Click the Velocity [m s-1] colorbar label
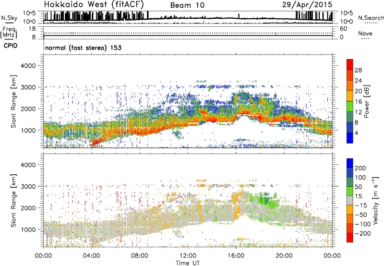384x266 pixels. point(375,200)
